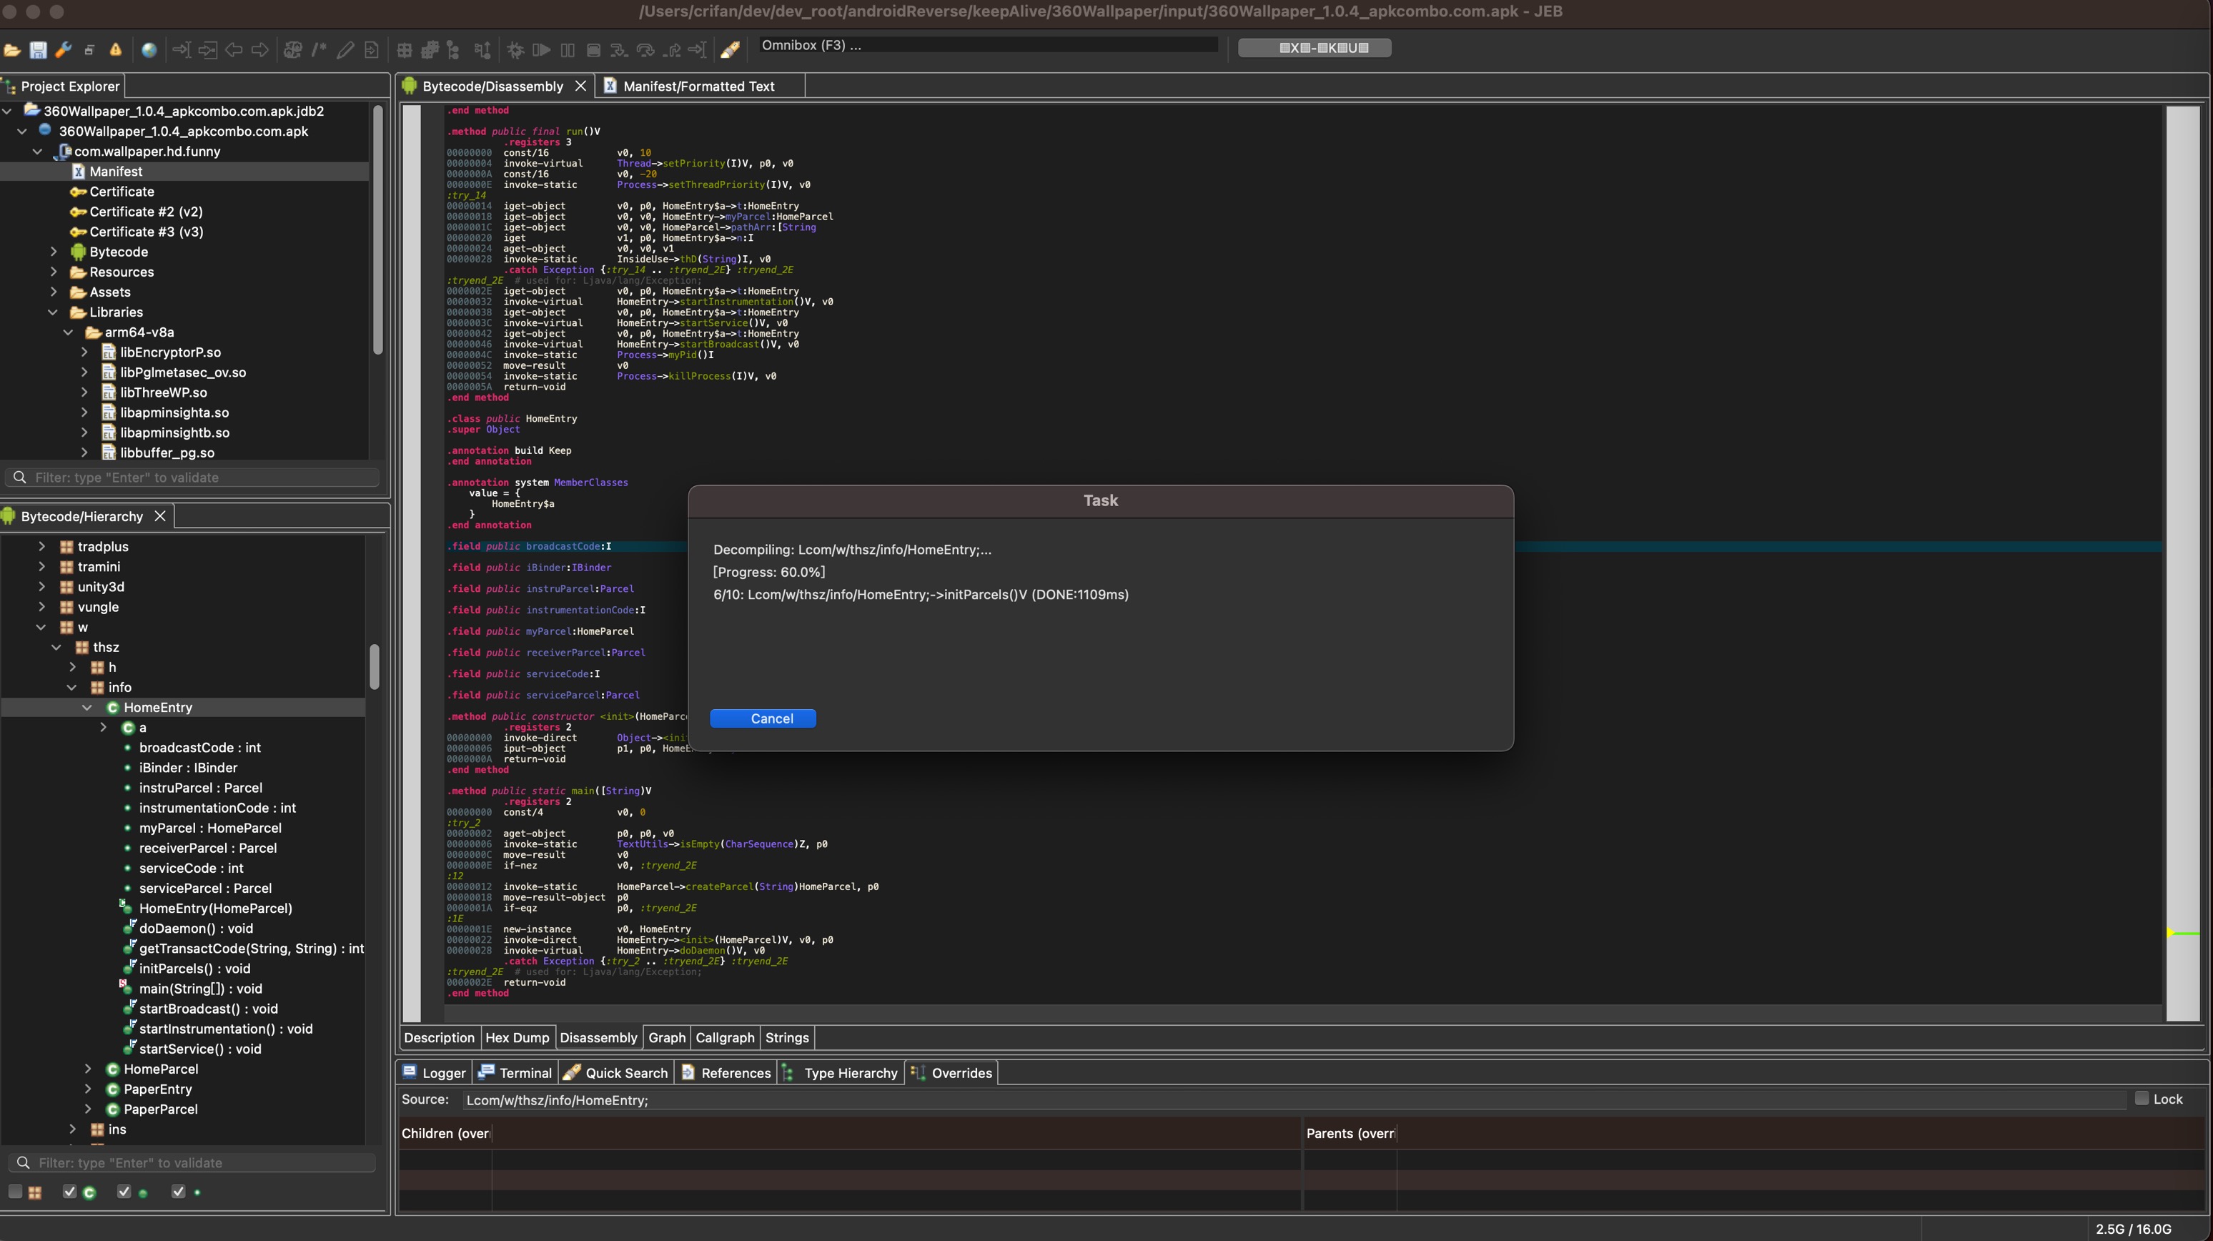This screenshot has width=2213, height=1241.
Task: Close the Bytecode/Disassembly tab
Action: (x=580, y=86)
